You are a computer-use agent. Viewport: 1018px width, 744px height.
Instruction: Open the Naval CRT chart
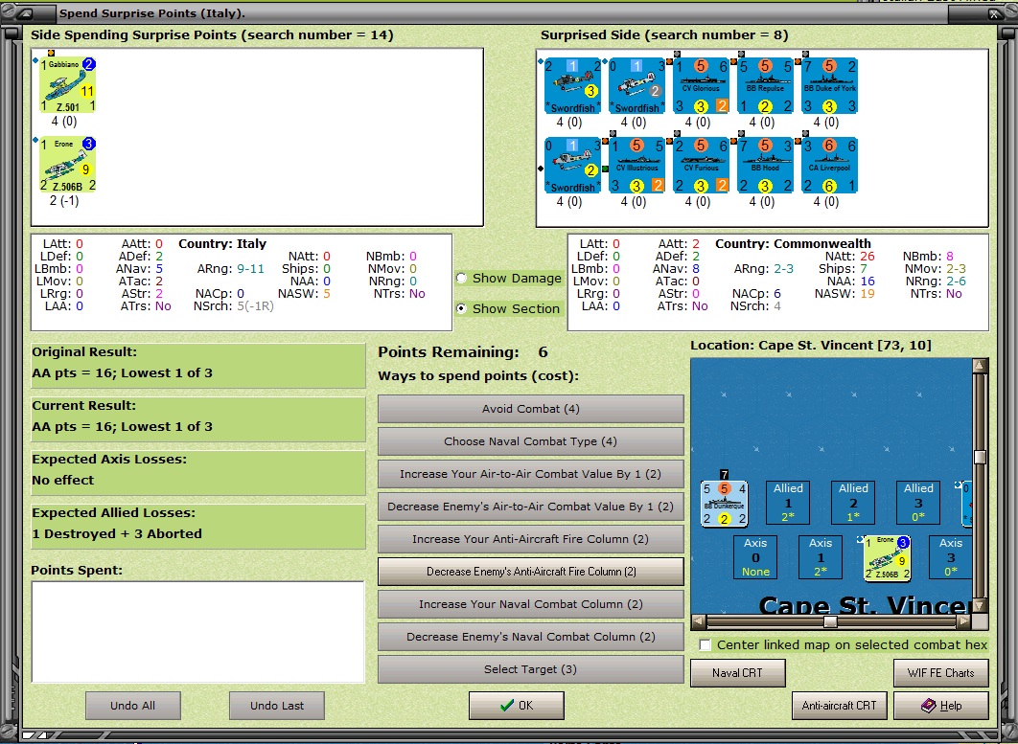pos(737,672)
